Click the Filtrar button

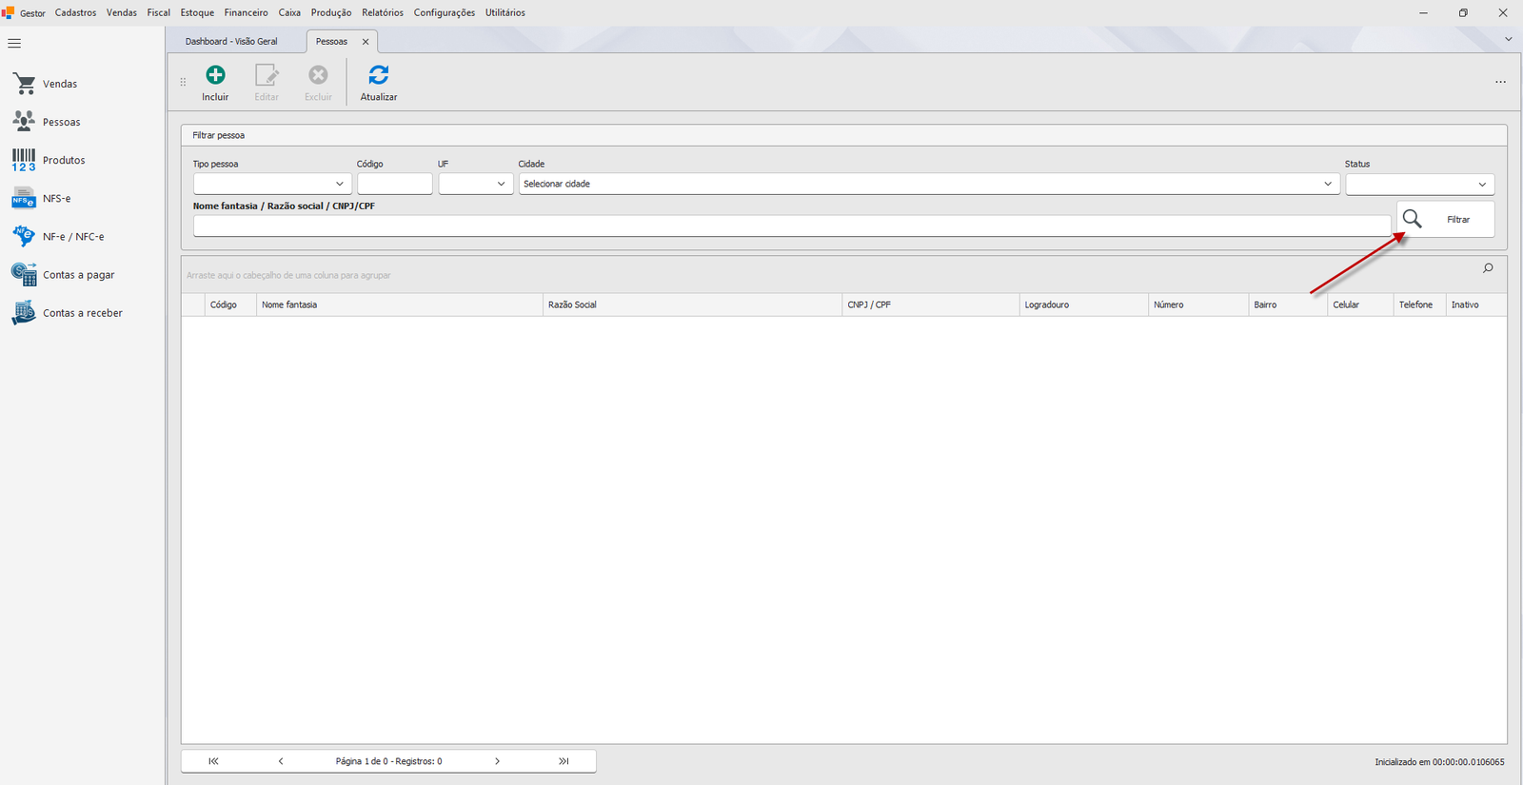(x=1445, y=219)
